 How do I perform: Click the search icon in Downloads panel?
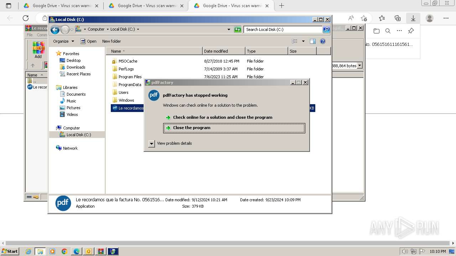(388, 31)
